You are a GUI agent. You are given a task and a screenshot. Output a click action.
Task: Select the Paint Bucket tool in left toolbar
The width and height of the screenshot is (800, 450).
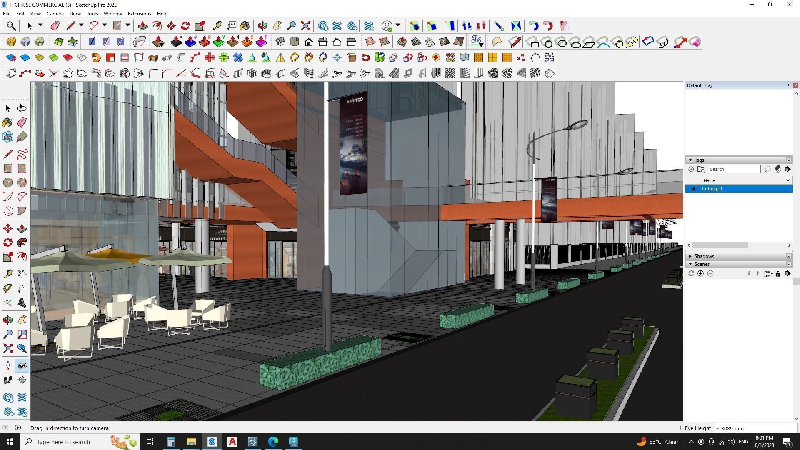coord(7,122)
